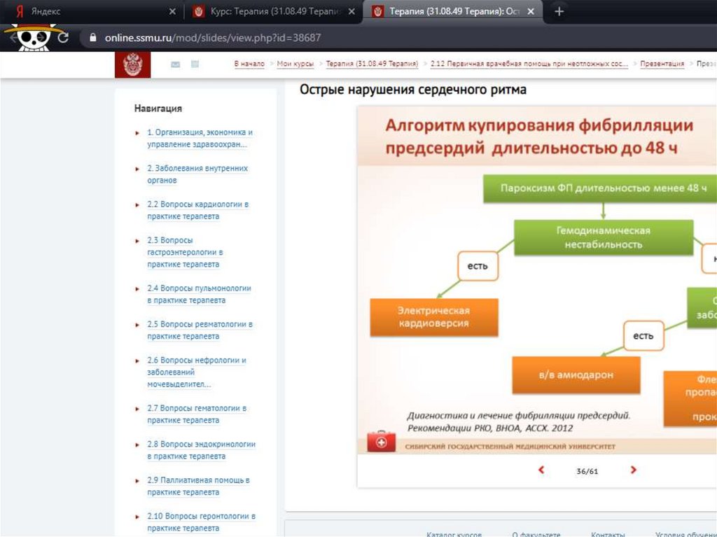Viewport: 717px width, 537px height.
Task: Open 'Презентация' breadcrumb link
Action: [x=662, y=64]
